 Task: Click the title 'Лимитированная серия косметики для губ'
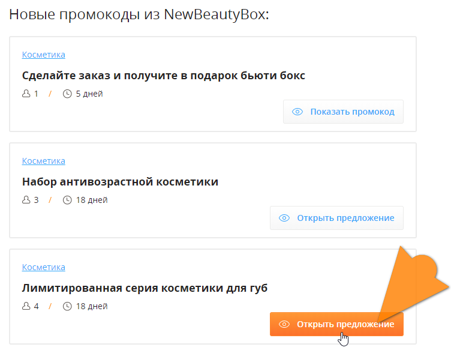pos(145,288)
